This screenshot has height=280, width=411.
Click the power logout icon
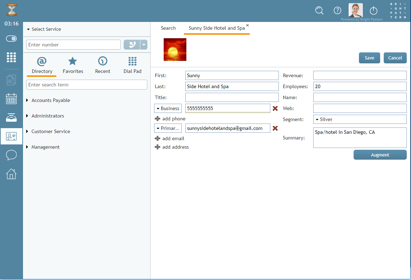373,11
